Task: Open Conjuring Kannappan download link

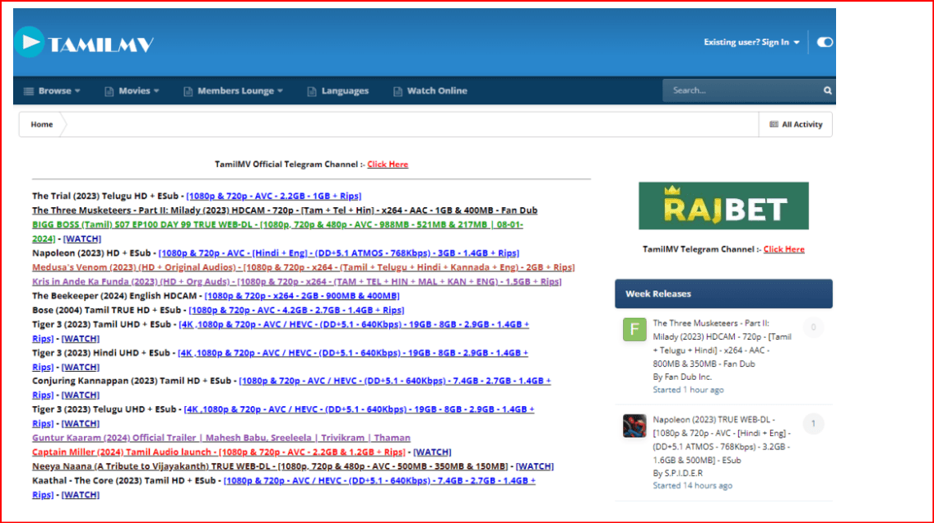Action: [395, 381]
